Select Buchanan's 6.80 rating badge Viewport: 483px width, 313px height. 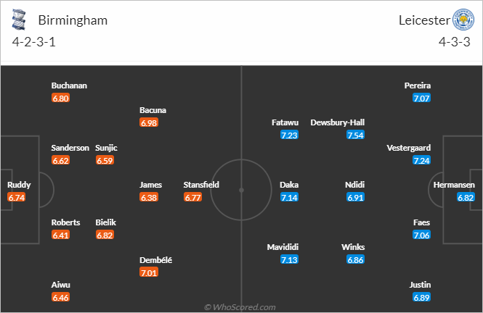point(61,99)
